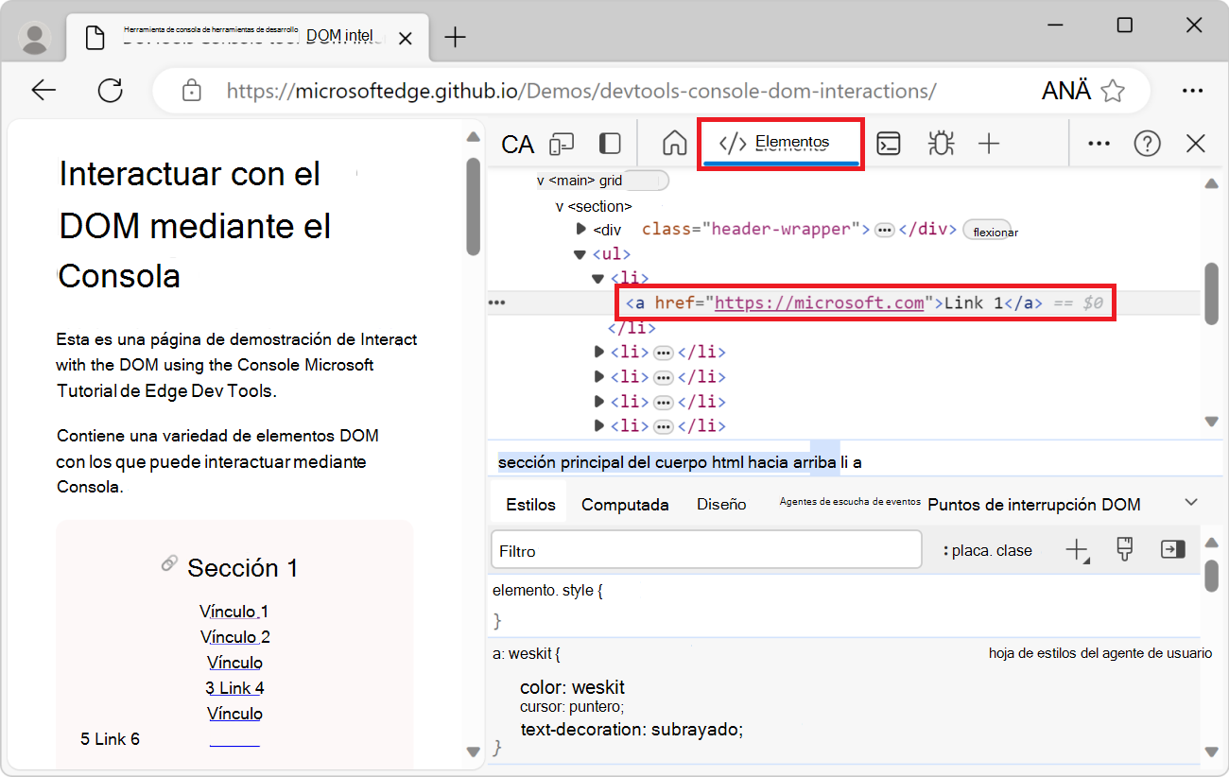Toggle the ':placa. clase' pseudo-class state control
This screenshot has height=777, width=1229.
[993, 549]
